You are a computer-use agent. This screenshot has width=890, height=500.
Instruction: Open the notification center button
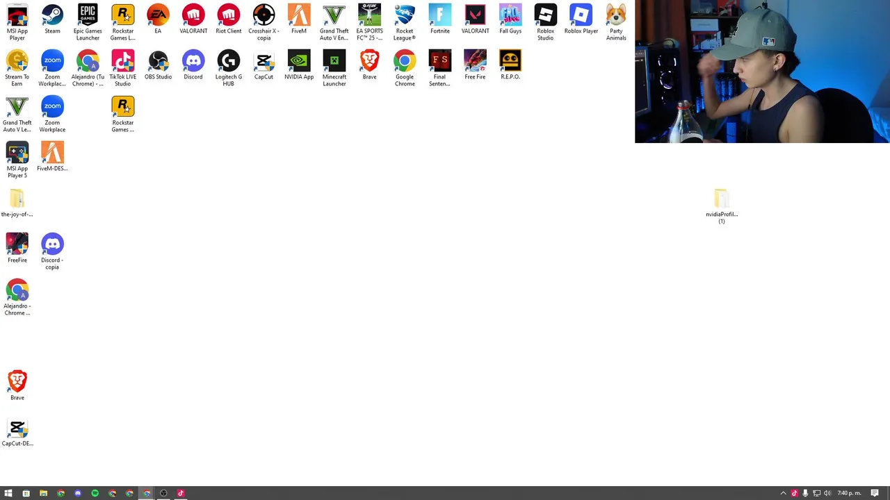click(x=875, y=493)
